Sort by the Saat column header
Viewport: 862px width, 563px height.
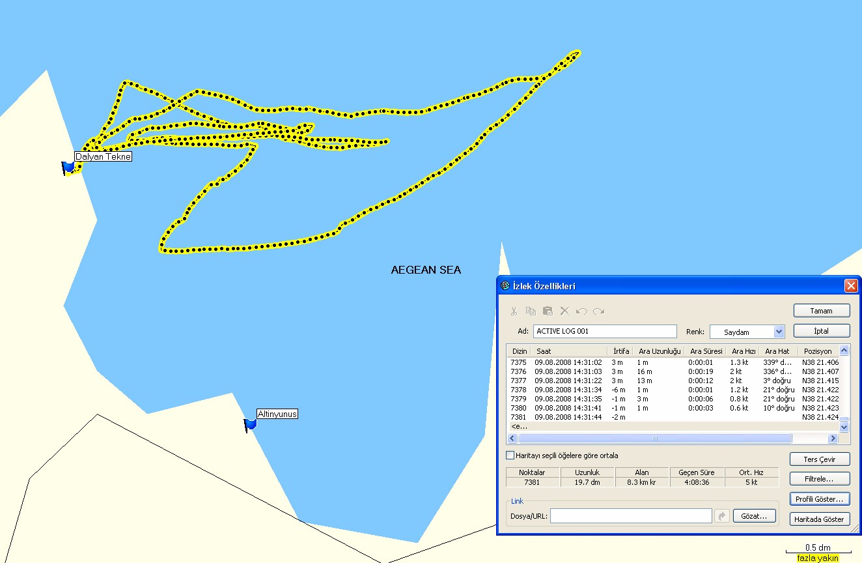tap(569, 351)
